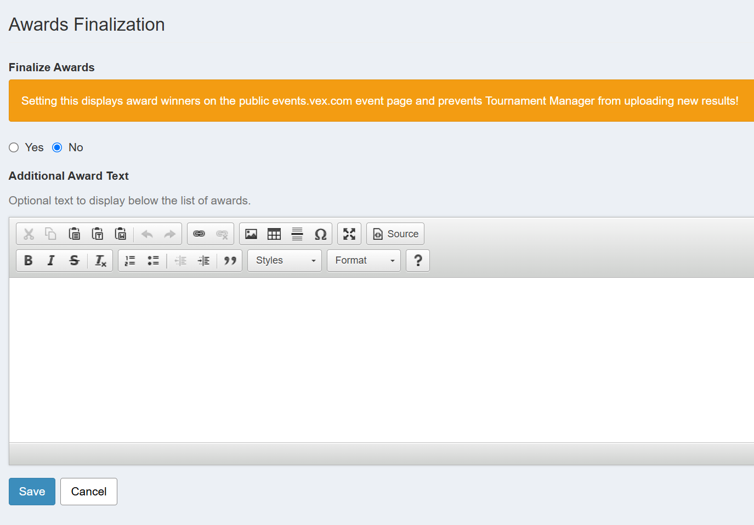754x525 pixels.
Task: Insert horizontal line icon
Action: tap(297, 234)
